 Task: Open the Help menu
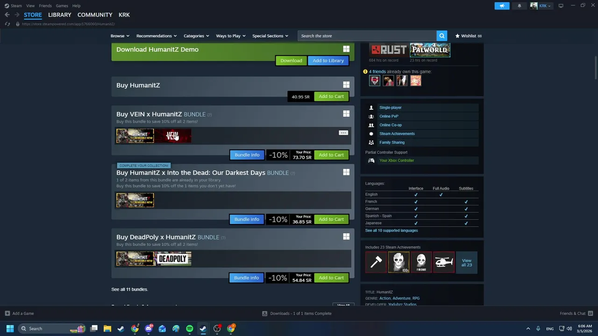[76, 6]
